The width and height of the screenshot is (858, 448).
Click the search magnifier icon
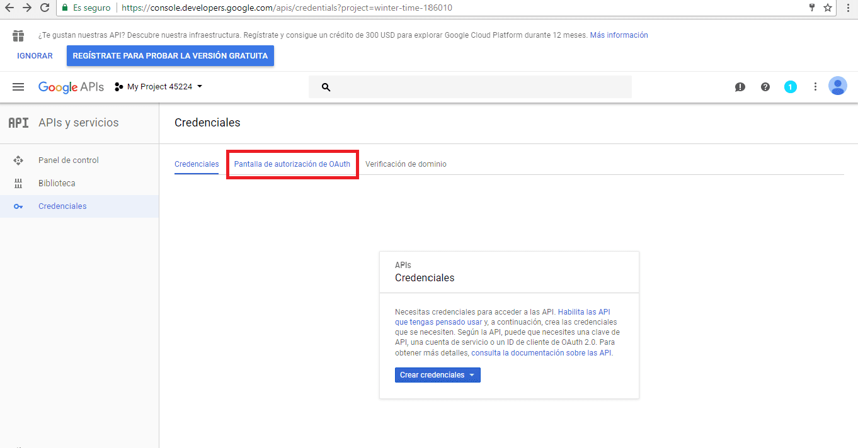(326, 87)
